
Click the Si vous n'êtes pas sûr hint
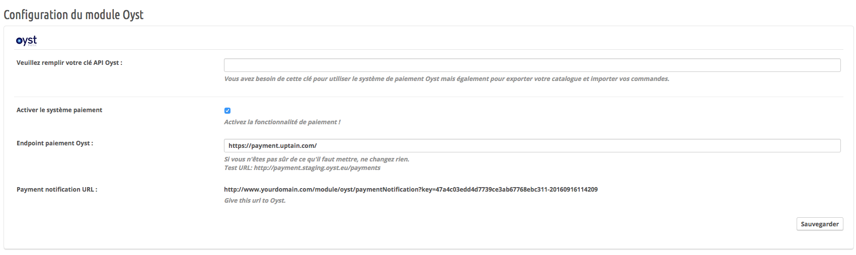[317, 159]
